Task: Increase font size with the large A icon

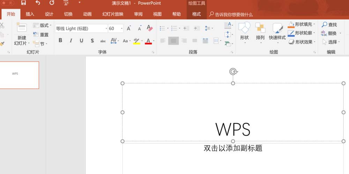Action: pyautogui.click(x=129, y=28)
